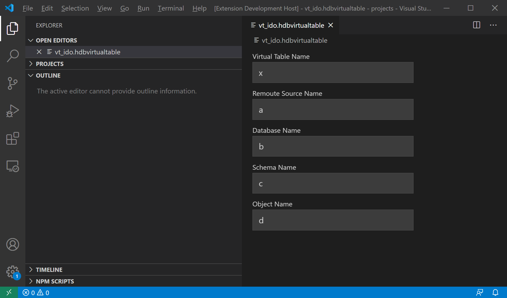Split the editor using the split icon
507x298 pixels.
tap(476, 25)
